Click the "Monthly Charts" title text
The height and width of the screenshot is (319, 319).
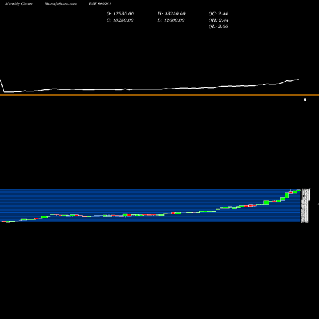tap(19, 4)
